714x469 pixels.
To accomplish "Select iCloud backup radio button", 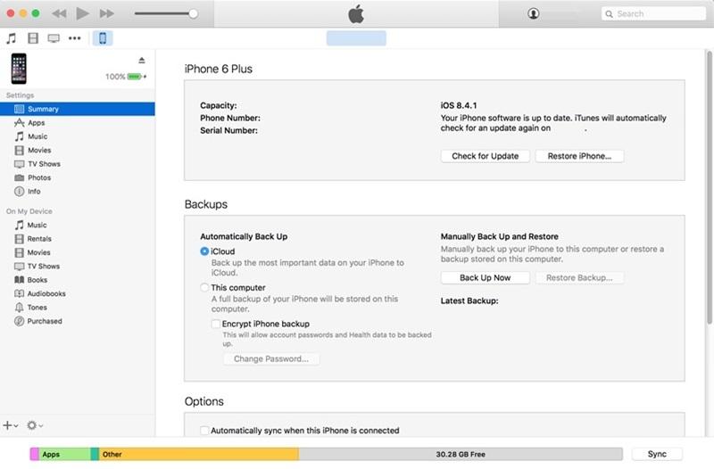I will pyautogui.click(x=204, y=251).
